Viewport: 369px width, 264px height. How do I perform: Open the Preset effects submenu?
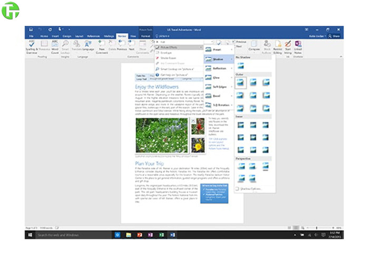coord(219,50)
